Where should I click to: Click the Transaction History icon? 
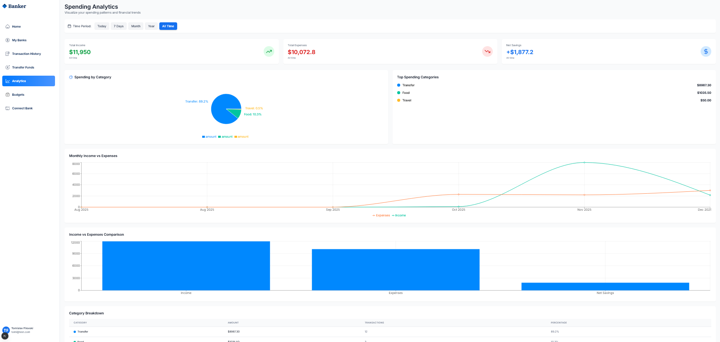(8, 54)
